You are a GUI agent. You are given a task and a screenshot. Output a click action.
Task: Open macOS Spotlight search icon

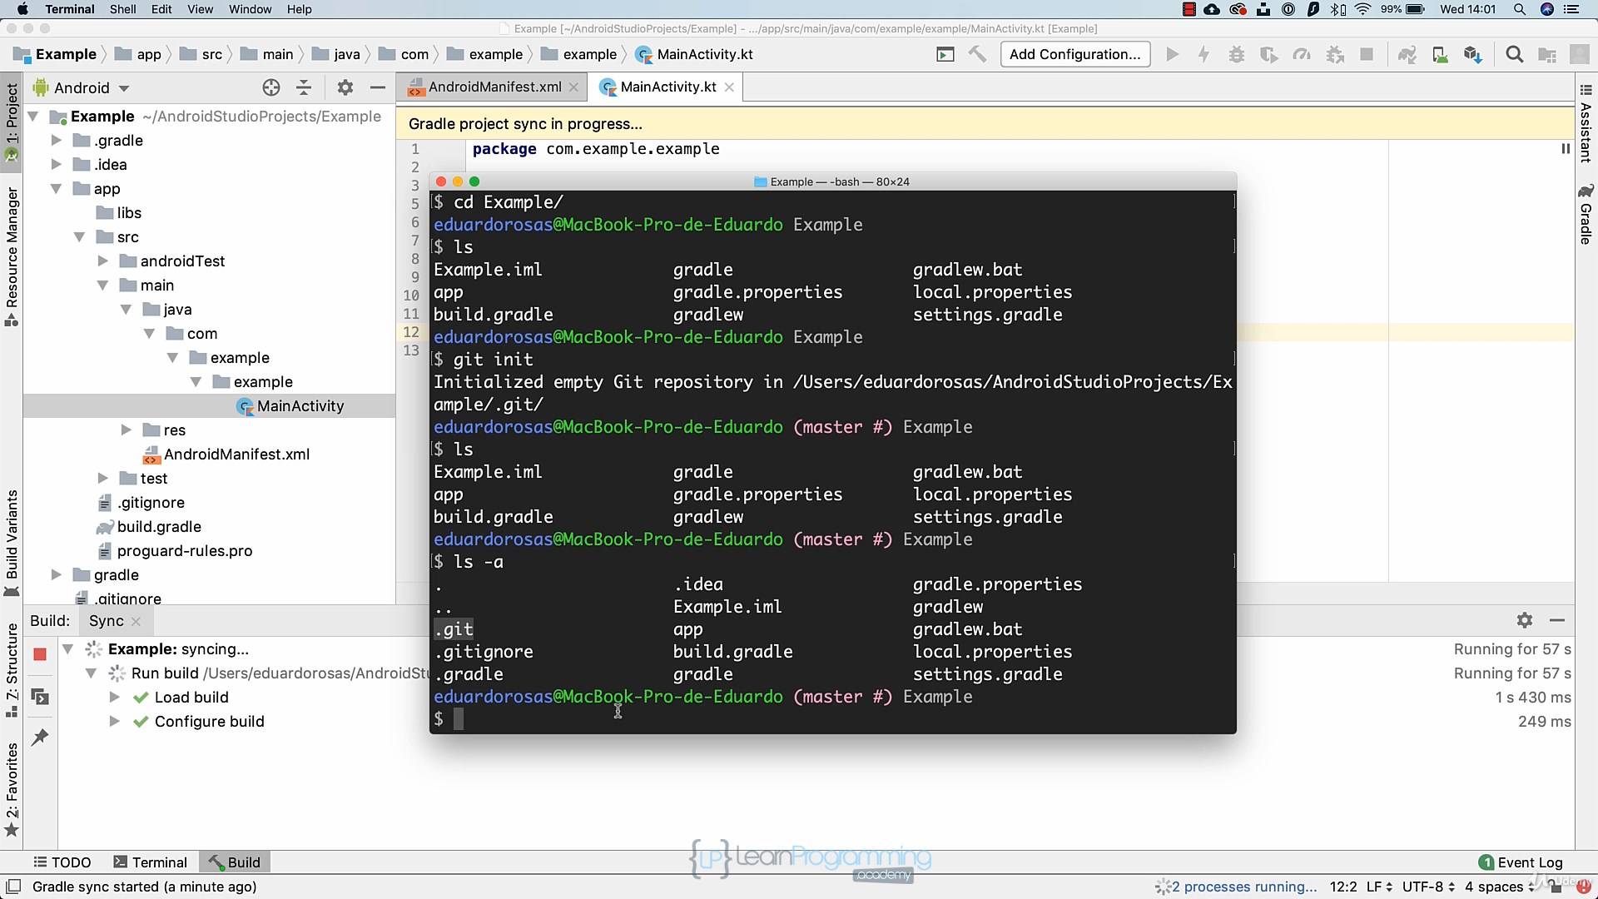(x=1520, y=9)
